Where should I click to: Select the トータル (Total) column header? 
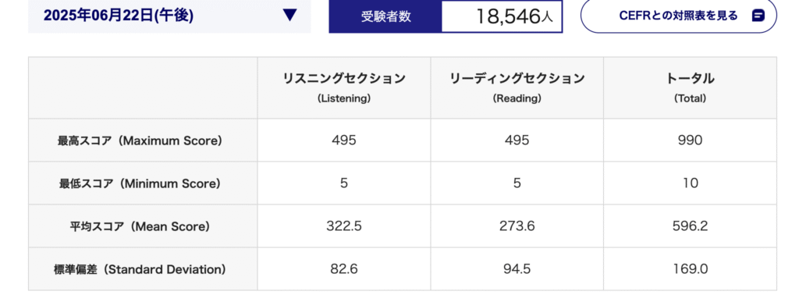pyautogui.click(x=691, y=87)
